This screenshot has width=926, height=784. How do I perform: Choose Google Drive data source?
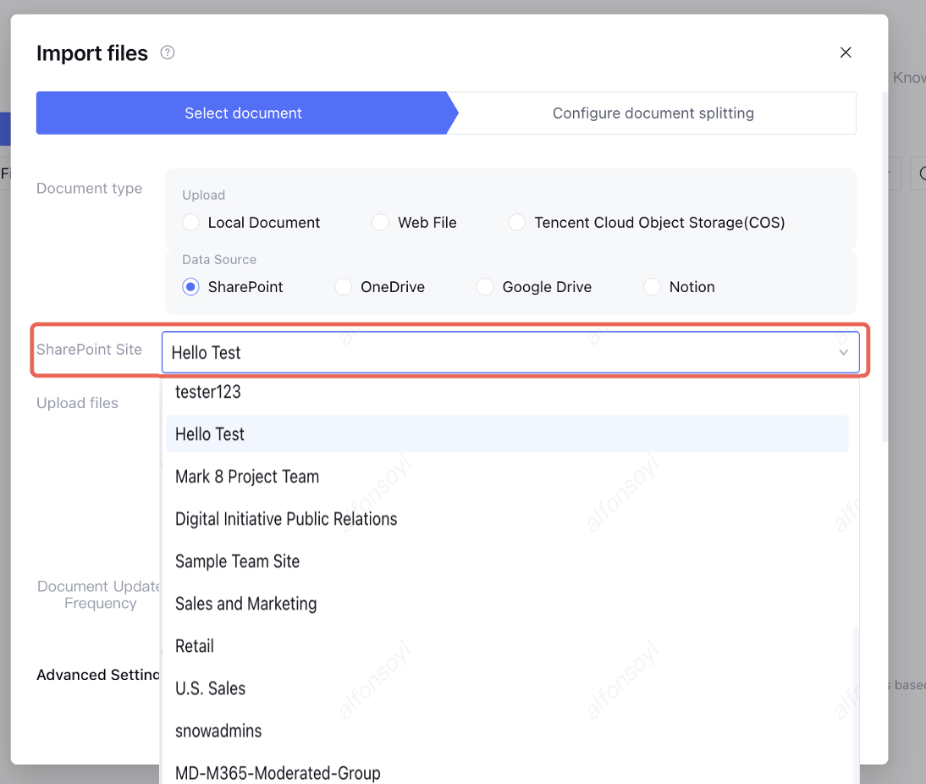click(485, 287)
